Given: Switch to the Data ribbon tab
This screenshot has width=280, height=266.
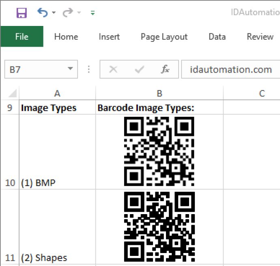Looking at the screenshot, I should coord(217,37).
